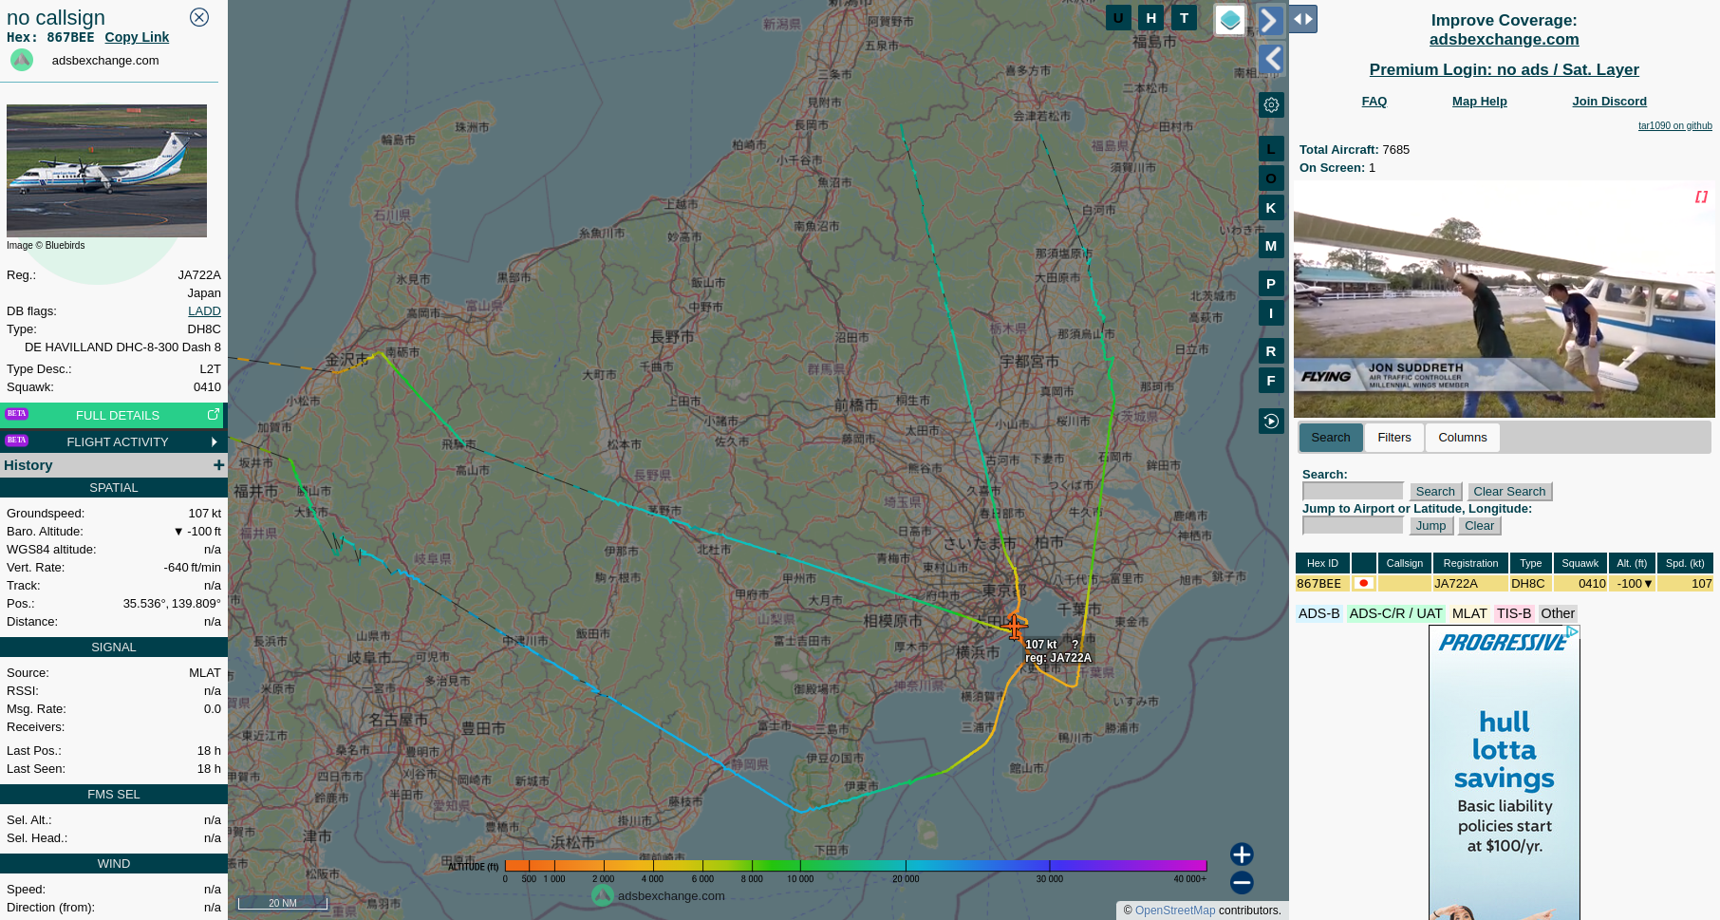The image size is (1720, 920).
Task: Toggle the H map button
Action: point(1151,18)
